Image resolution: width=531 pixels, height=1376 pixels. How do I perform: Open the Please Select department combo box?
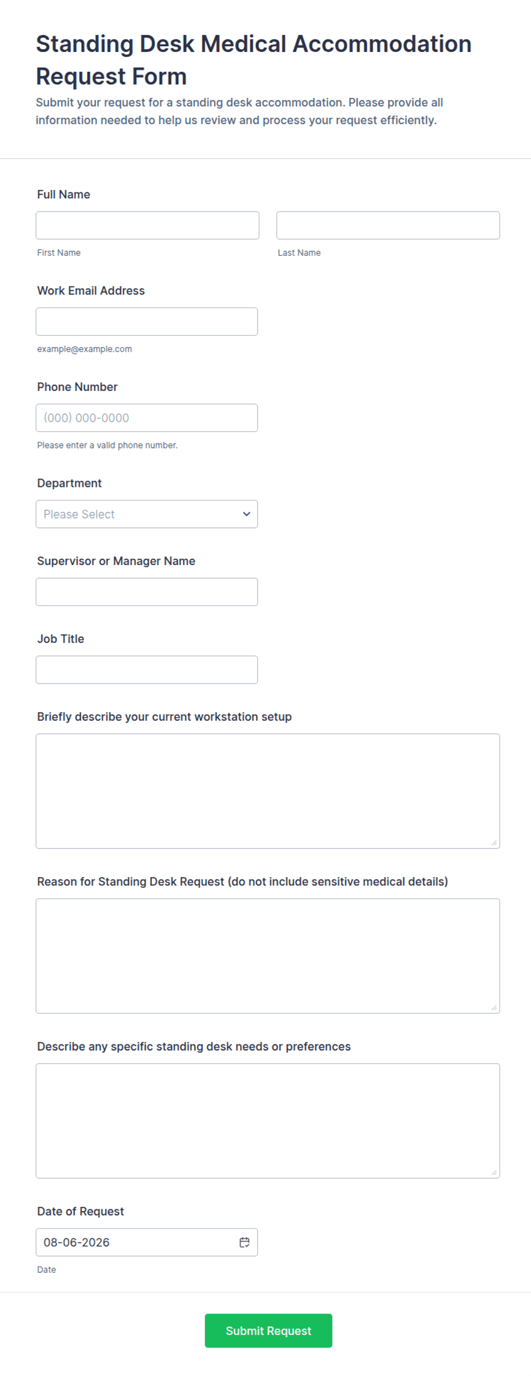point(147,514)
